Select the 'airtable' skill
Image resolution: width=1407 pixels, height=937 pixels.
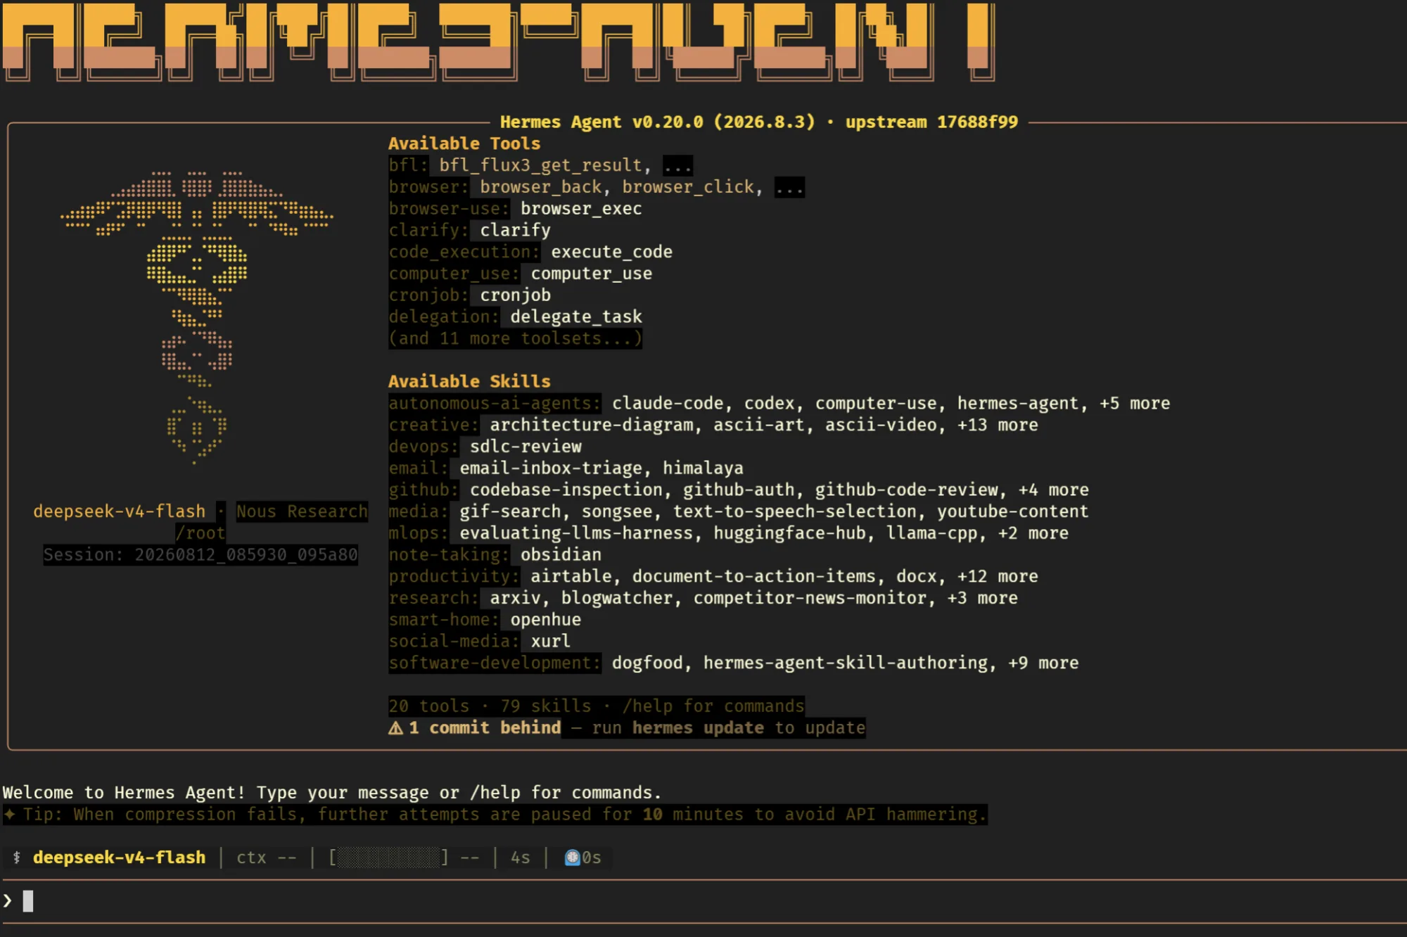pos(571,576)
